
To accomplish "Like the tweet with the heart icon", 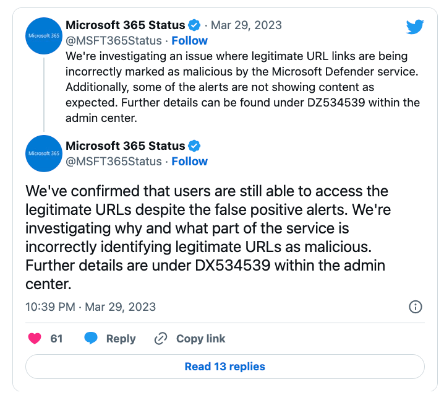I will pyautogui.click(x=35, y=339).
